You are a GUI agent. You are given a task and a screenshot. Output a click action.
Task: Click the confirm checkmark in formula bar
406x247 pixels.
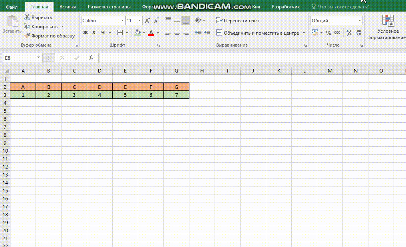click(77, 58)
